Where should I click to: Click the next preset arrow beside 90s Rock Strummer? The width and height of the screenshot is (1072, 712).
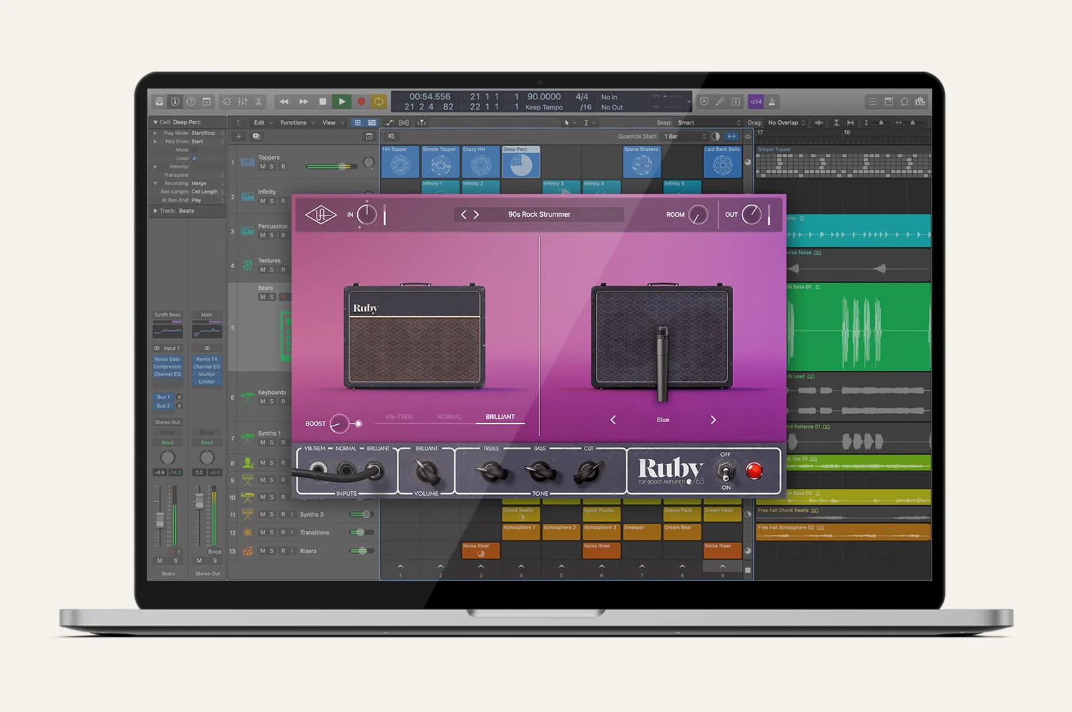tap(476, 215)
